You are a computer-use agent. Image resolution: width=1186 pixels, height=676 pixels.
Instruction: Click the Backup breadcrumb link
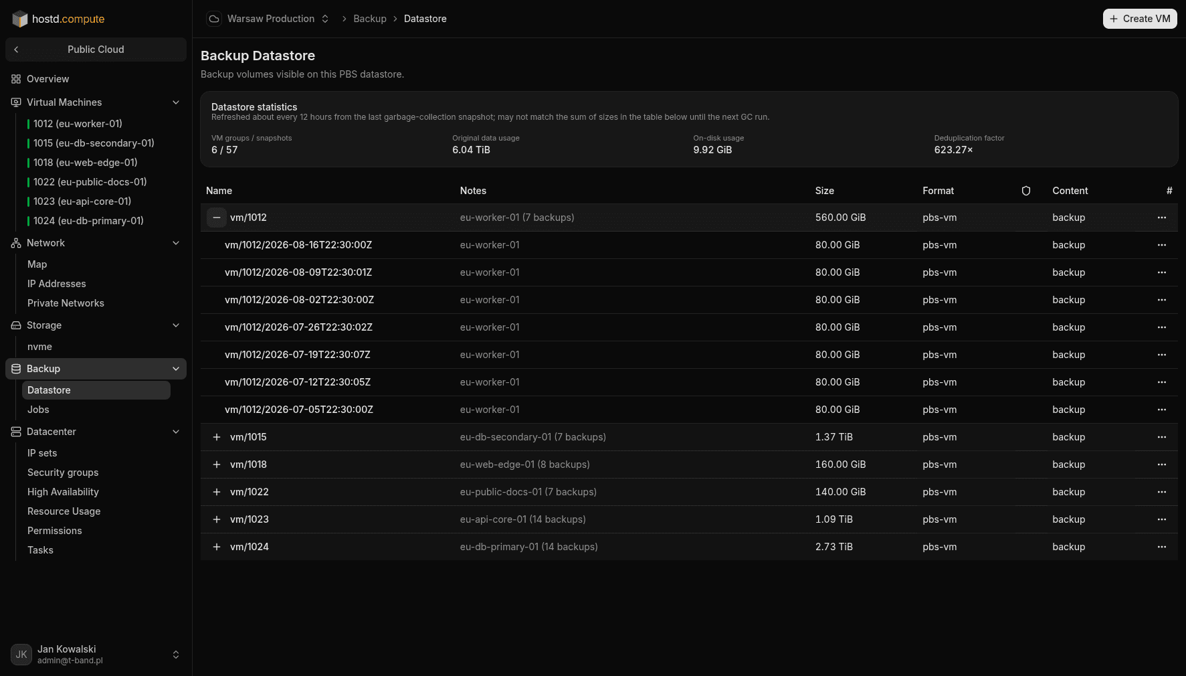370,19
